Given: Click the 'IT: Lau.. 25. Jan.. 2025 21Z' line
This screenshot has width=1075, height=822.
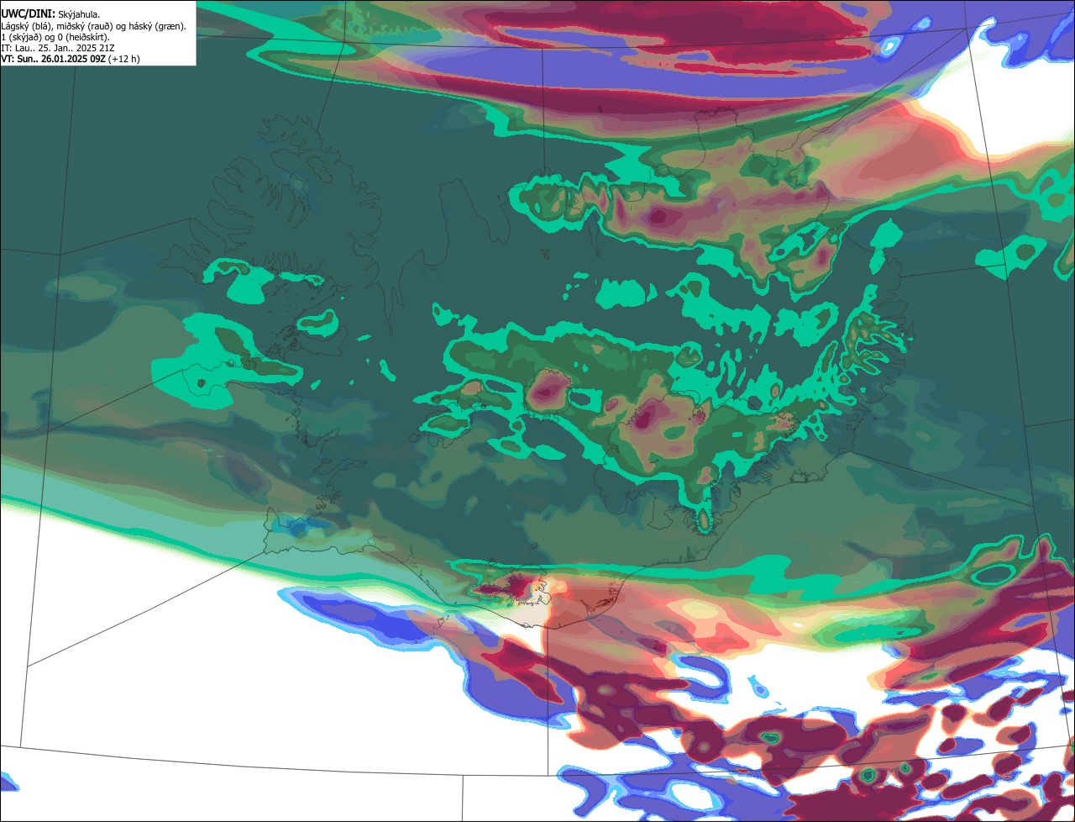Looking at the screenshot, I should point(58,48).
